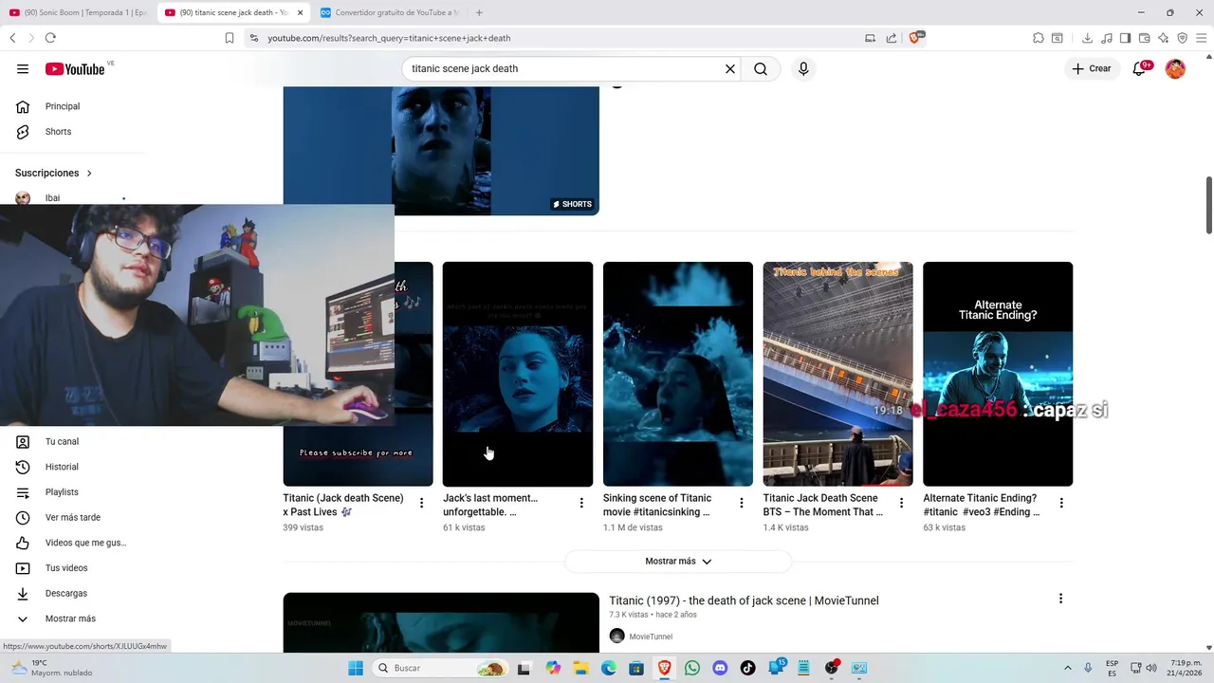This screenshot has width=1214, height=683.
Task: Click the YouTube search text field
Action: coord(564,68)
